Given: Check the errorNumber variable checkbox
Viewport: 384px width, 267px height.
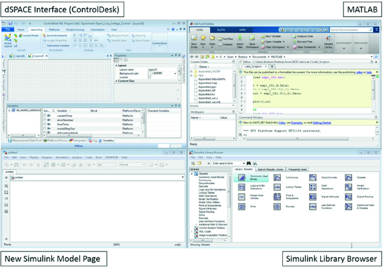Looking at the screenshot, I should point(45,120).
